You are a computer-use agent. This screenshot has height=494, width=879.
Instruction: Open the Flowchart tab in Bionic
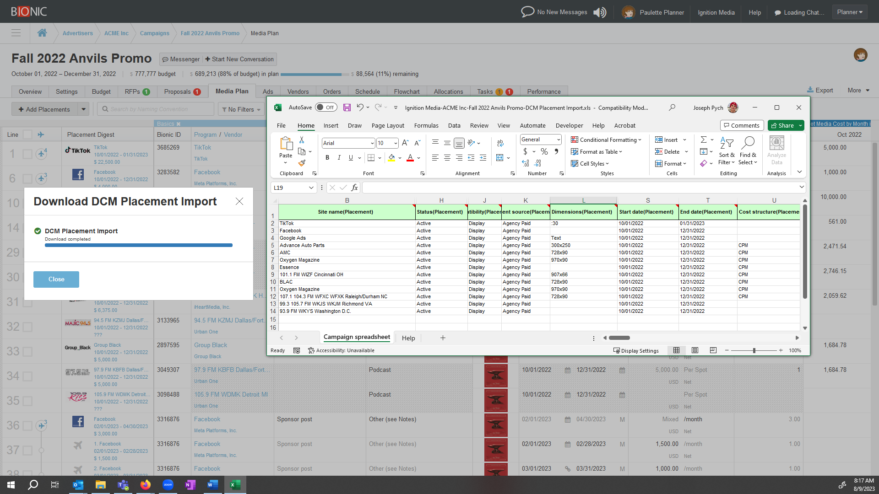point(407,91)
